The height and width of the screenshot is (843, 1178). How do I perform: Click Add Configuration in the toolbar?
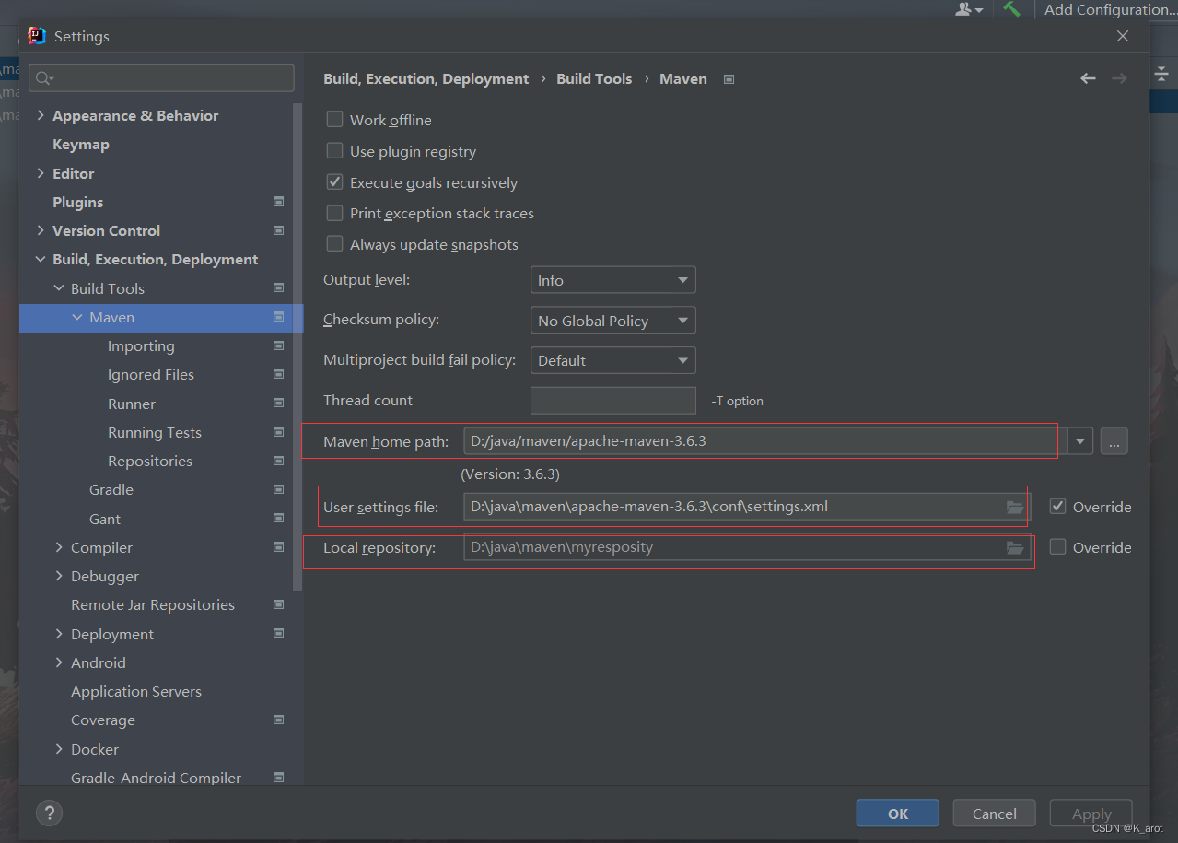pos(1110,9)
